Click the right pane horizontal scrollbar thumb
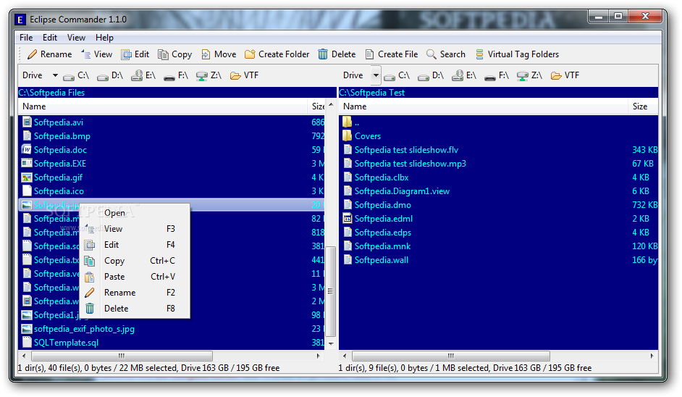Image resolution: width=682 pixels, height=397 pixels. tap(450, 356)
